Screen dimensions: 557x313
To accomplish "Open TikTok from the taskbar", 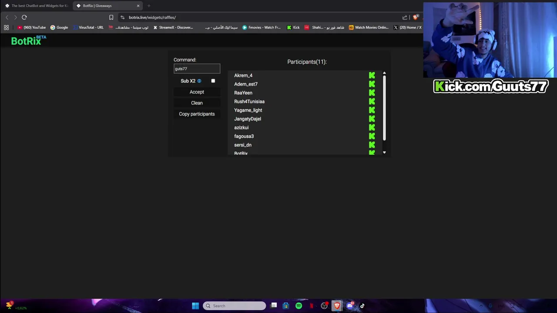I will click(362, 306).
